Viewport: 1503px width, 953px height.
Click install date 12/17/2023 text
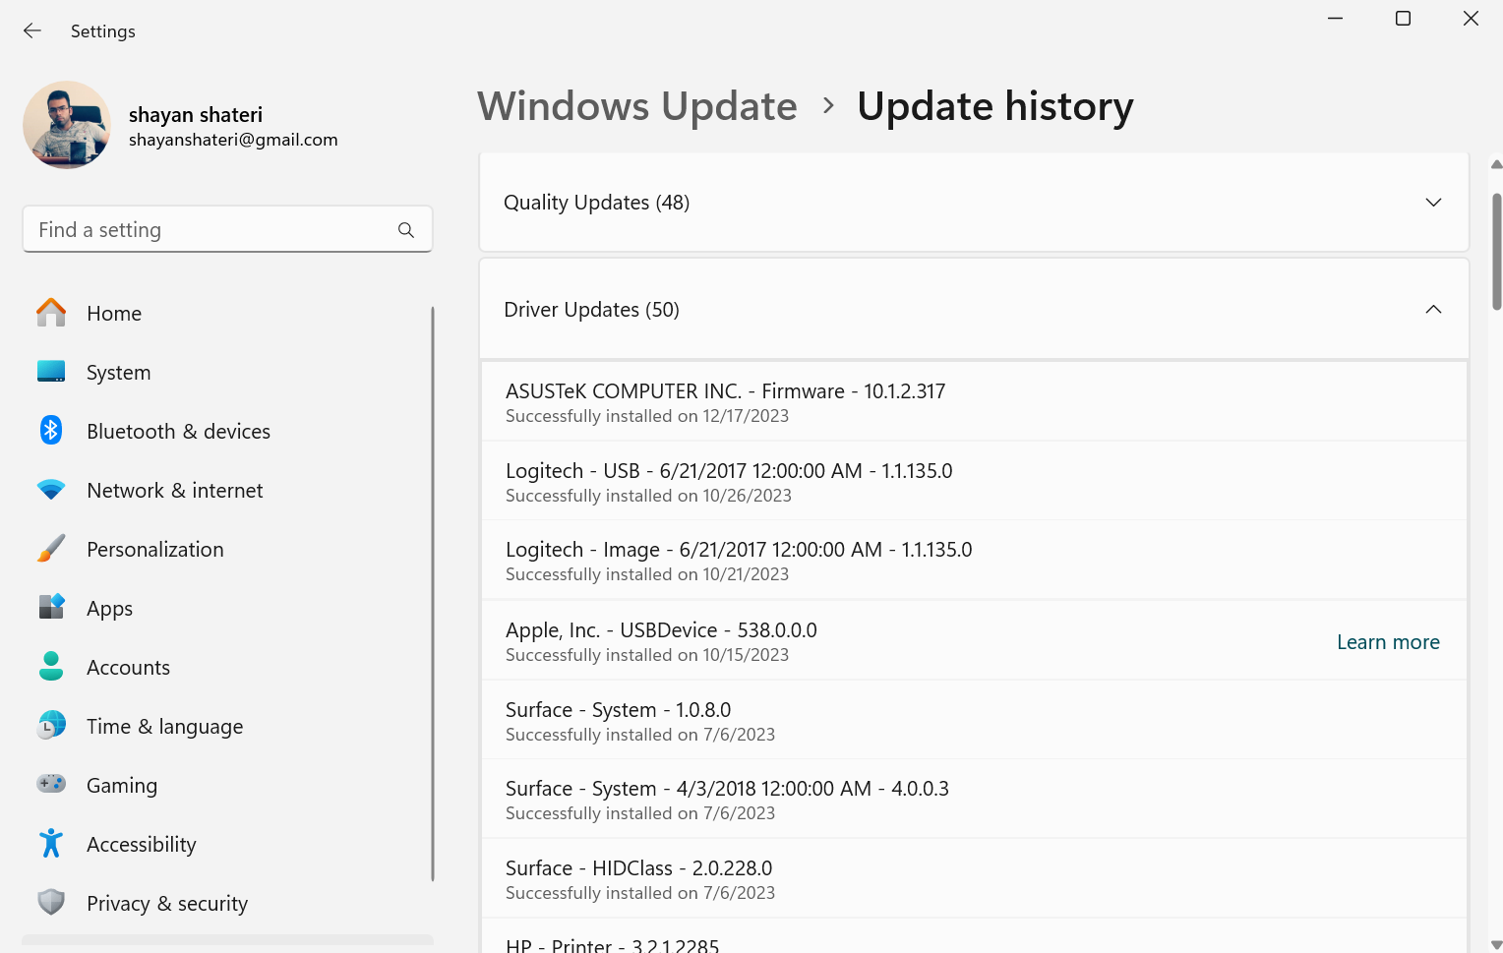point(746,416)
